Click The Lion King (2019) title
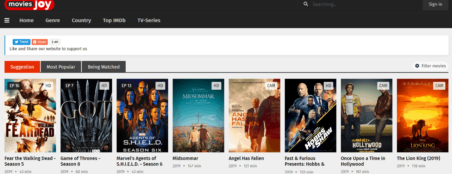452x174 pixels. [x=418, y=158]
